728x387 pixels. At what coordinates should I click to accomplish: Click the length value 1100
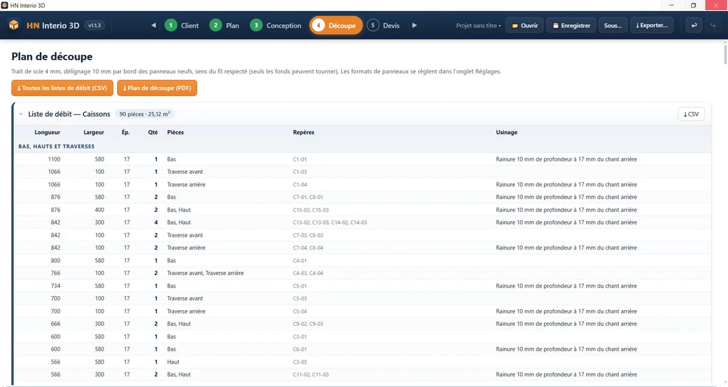coord(54,159)
